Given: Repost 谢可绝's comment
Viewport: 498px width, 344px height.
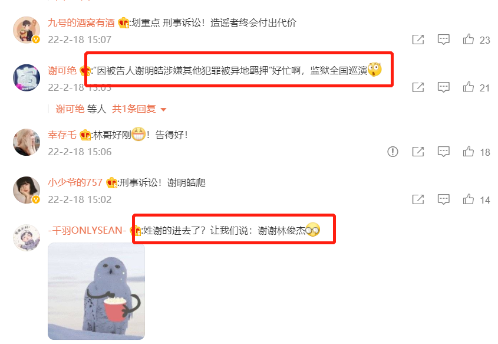Looking at the screenshot, I should point(418,87).
